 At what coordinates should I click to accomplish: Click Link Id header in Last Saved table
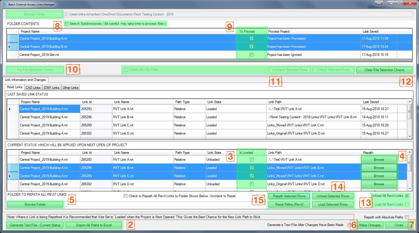(x=96, y=102)
